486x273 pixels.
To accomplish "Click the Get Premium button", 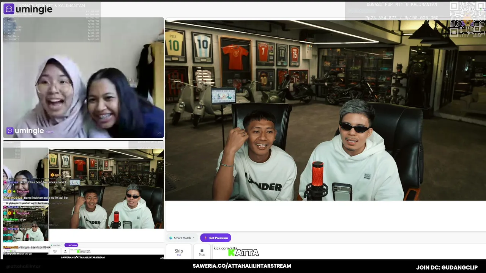I will tap(216, 238).
